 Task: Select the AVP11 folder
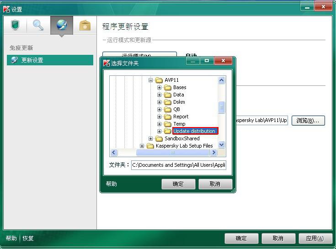coord(171,80)
